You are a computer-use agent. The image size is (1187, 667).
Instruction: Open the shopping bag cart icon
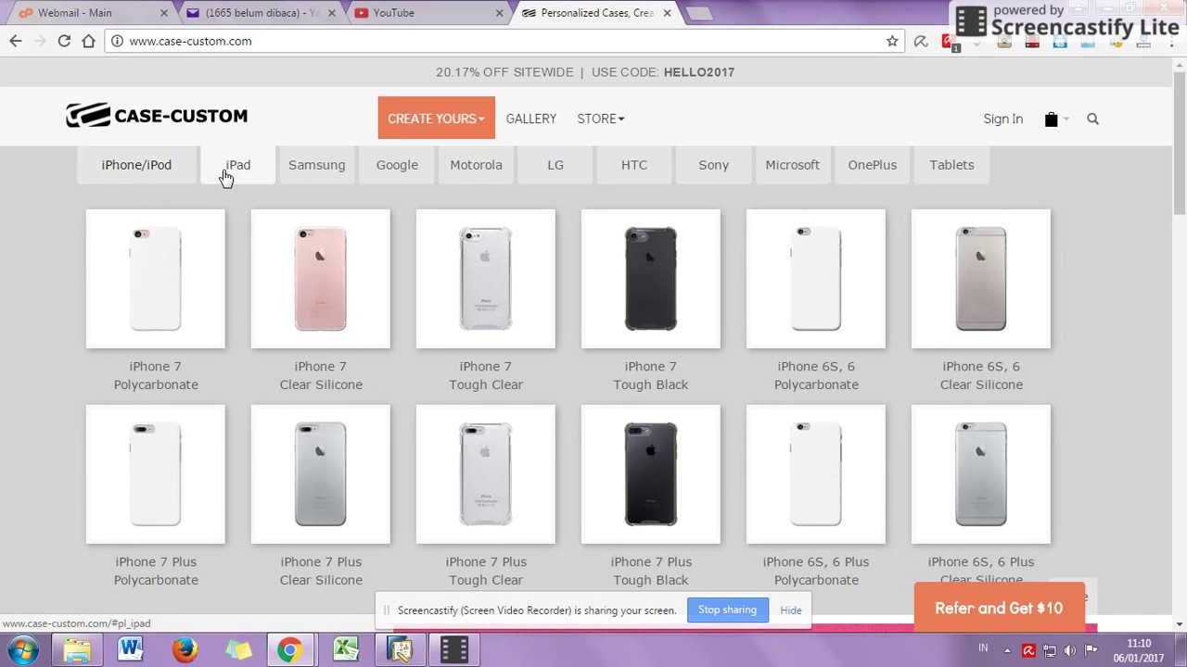point(1051,119)
